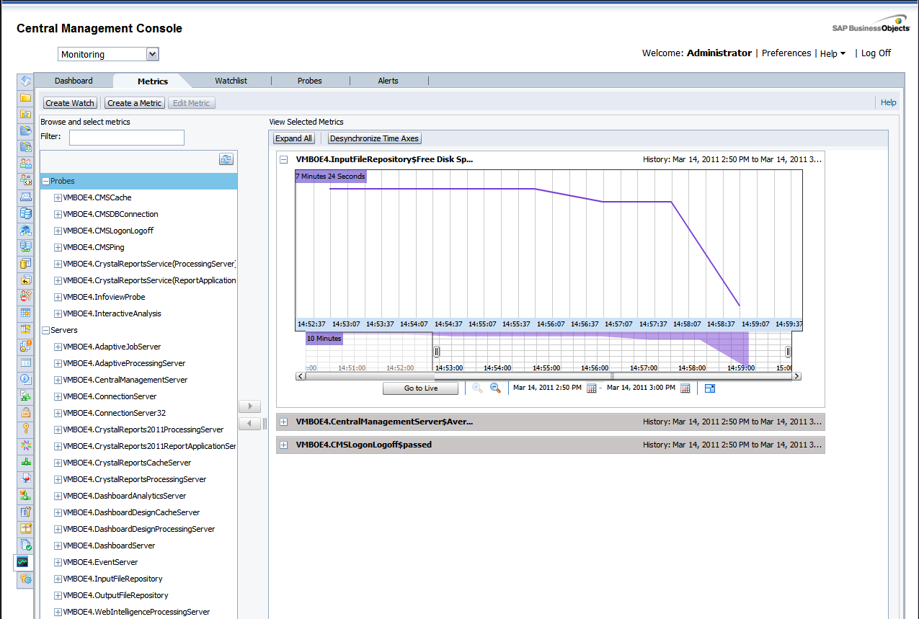
Task: Open Help menu dropdown arrow
Action: (x=843, y=54)
